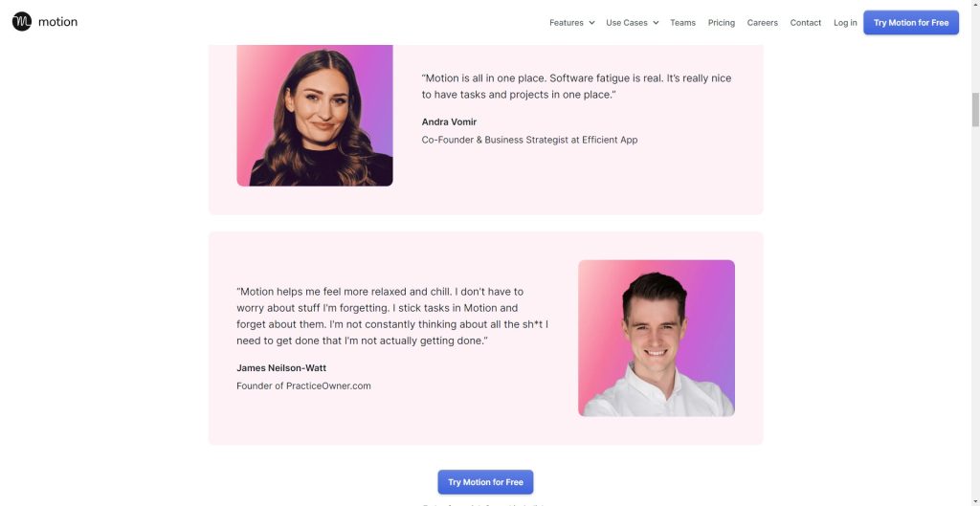Visit the Careers page
980x506 pixels.
tap(763, 23)
